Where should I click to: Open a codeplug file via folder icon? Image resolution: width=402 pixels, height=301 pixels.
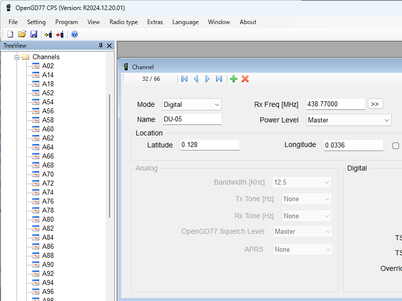tap(22, 34)
